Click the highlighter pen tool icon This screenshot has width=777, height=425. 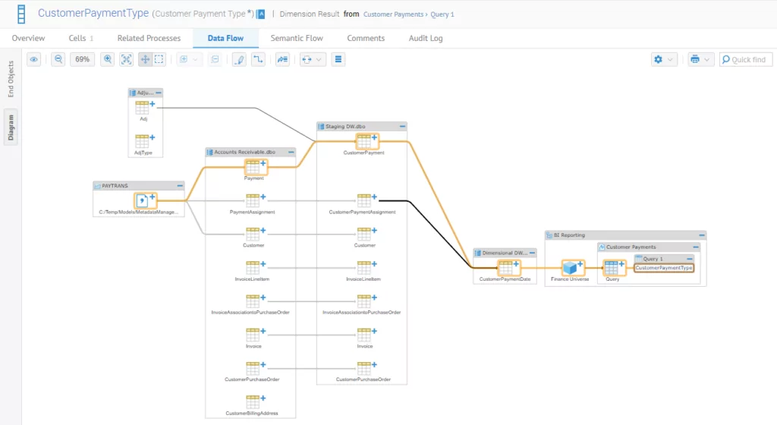(x=239, y=59)
